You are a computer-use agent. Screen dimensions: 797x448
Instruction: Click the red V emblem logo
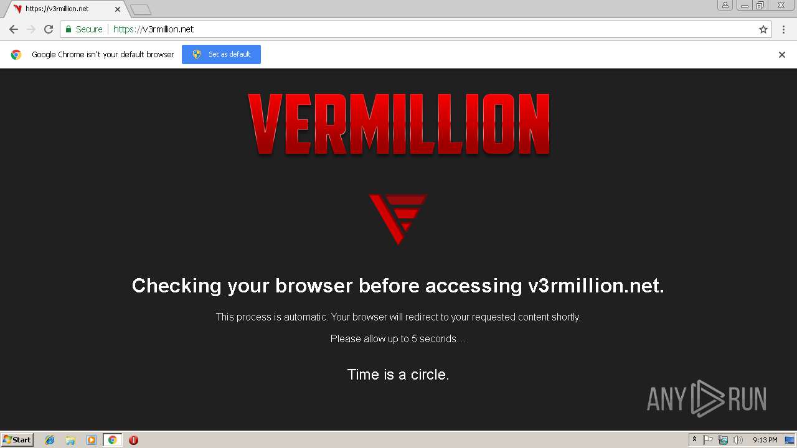[398, 219]
